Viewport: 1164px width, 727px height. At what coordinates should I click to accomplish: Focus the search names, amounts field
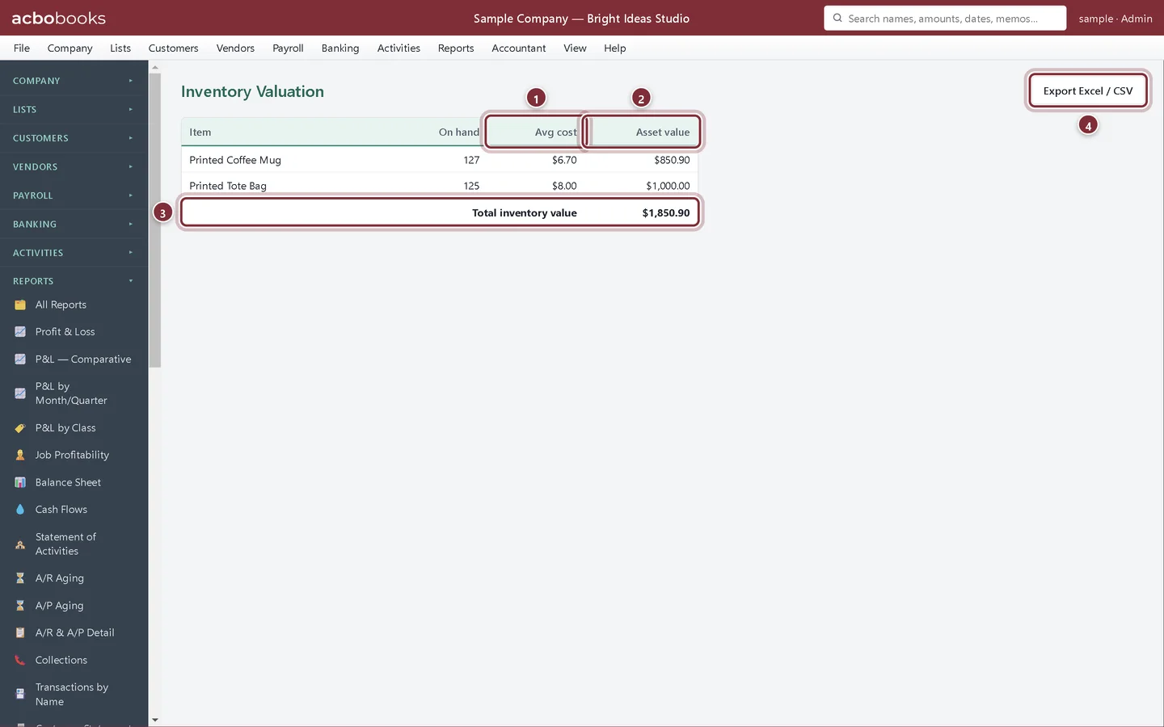pos(945,18)
